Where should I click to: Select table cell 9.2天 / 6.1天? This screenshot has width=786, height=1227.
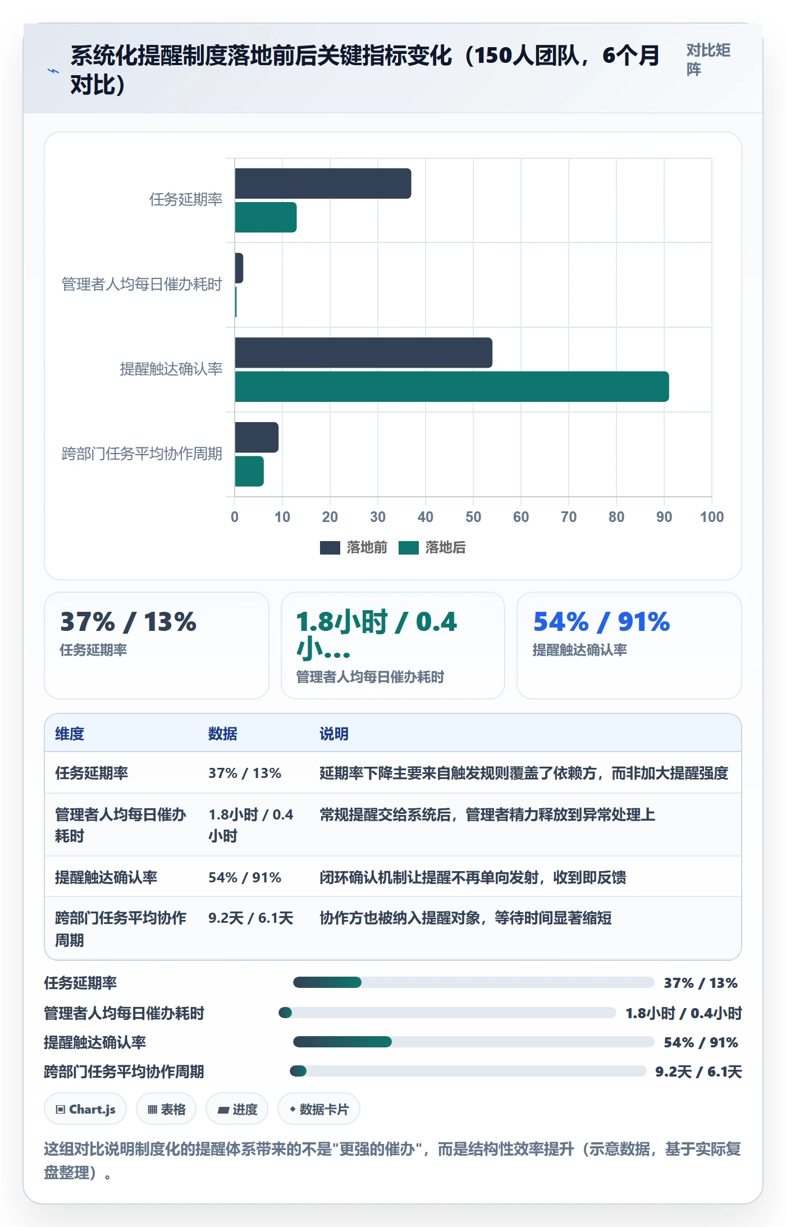(251, 918)
